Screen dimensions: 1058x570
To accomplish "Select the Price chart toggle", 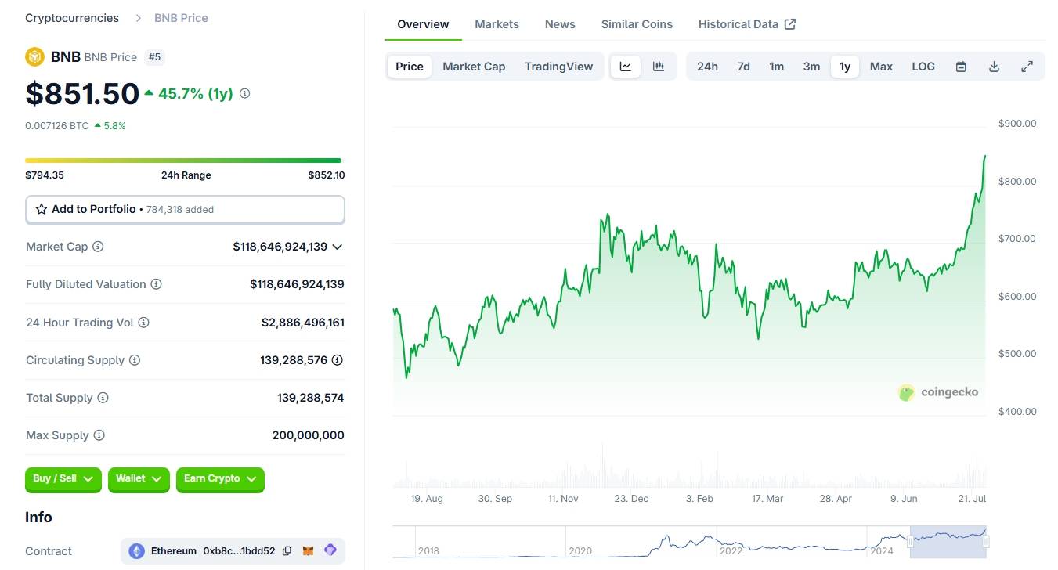I will pyautogui.click(x=410, y=67).
